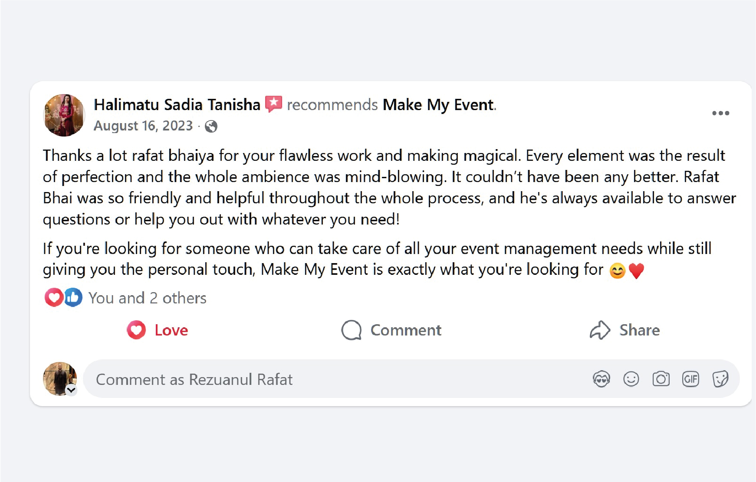
Task: Attach a photo using the camera icon
Action: (661, 378)
